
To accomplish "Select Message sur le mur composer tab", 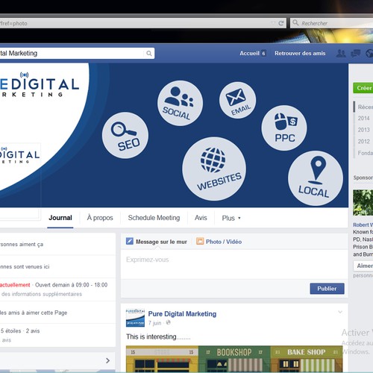I will 157,242.
